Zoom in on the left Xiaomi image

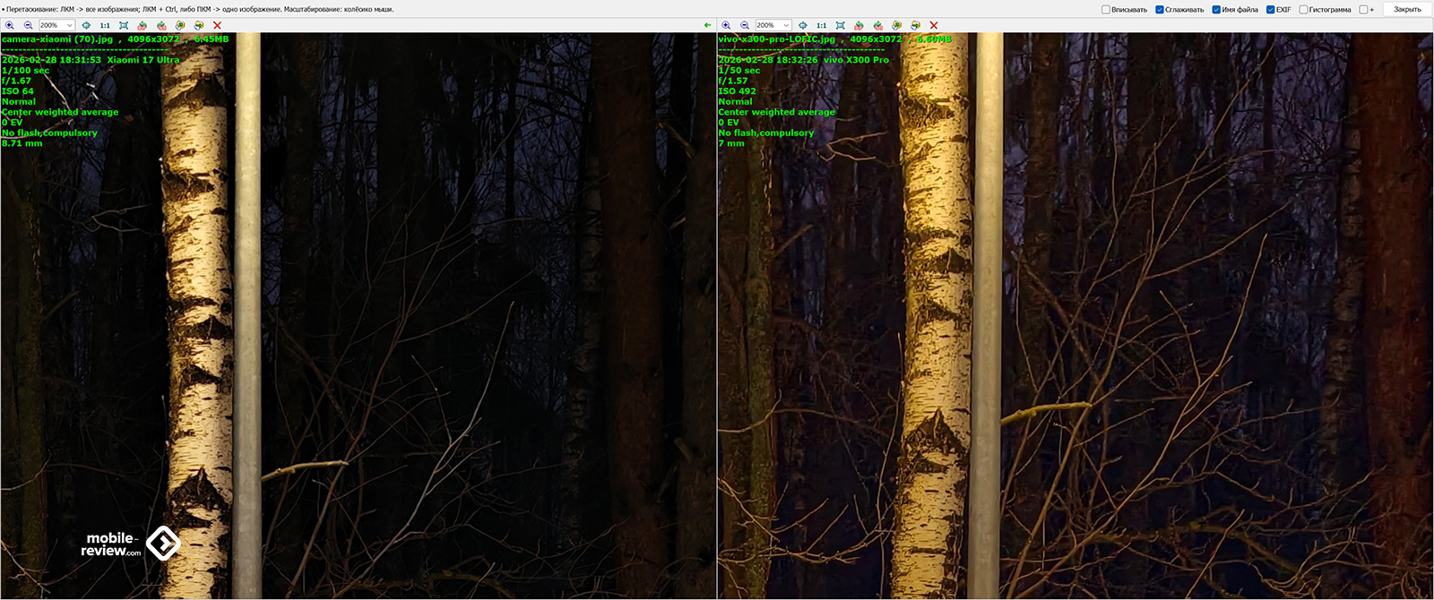tap(10, 25)
